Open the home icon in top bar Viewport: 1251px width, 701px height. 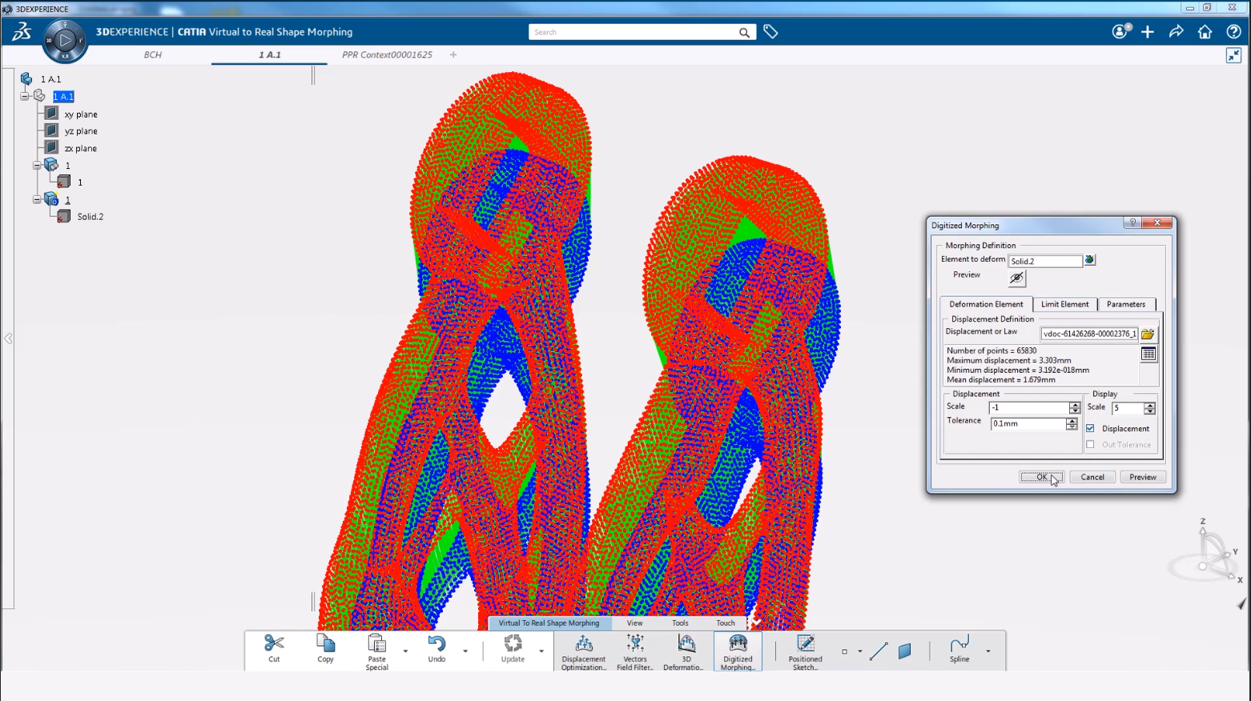[x=1205, y=32]
